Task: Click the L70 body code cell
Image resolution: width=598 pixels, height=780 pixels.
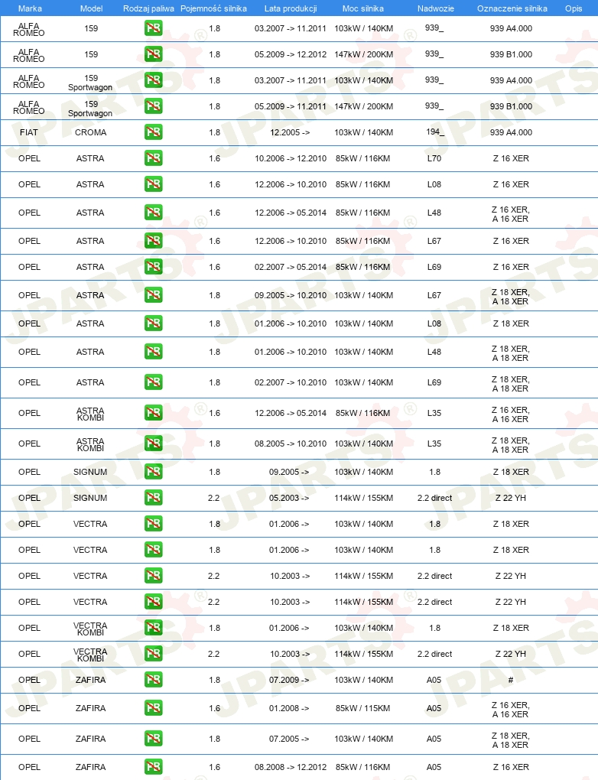Action: point(434,158)
